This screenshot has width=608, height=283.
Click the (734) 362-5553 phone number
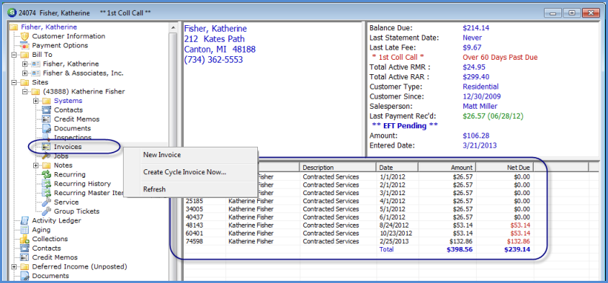point(213,60)
